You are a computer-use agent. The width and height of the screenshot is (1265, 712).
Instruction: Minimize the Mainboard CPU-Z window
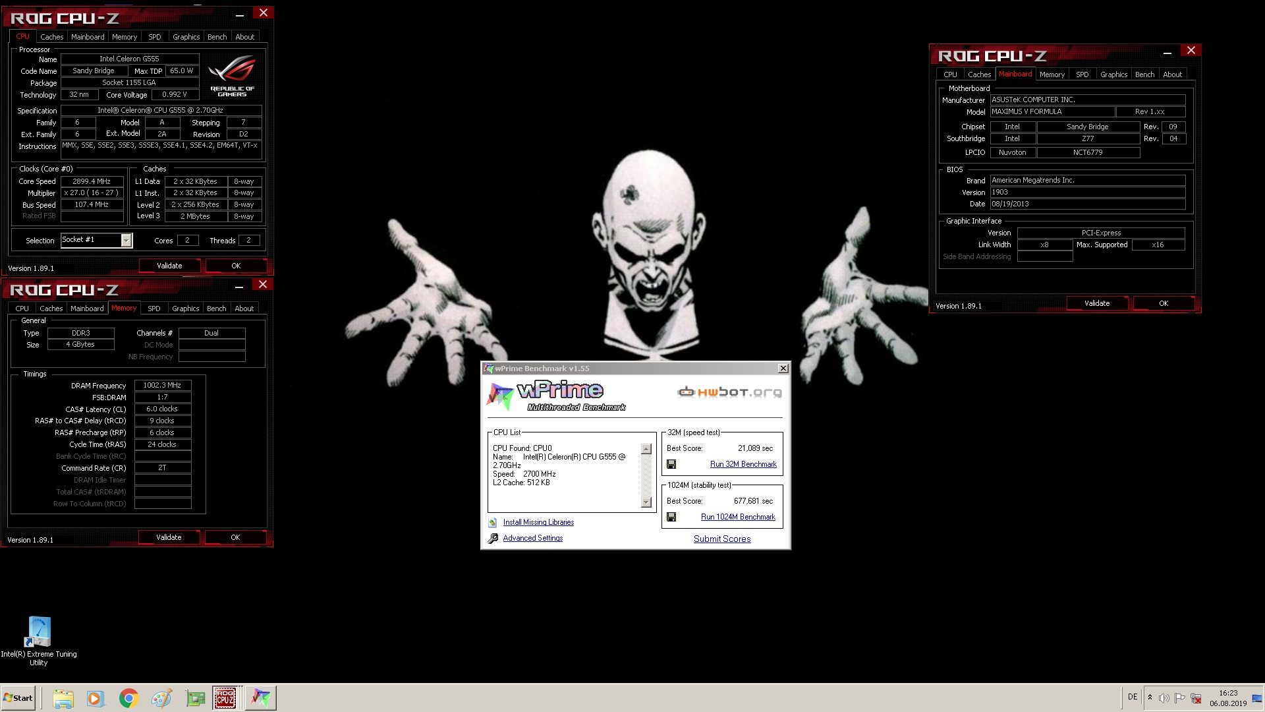click(1167, 51)
